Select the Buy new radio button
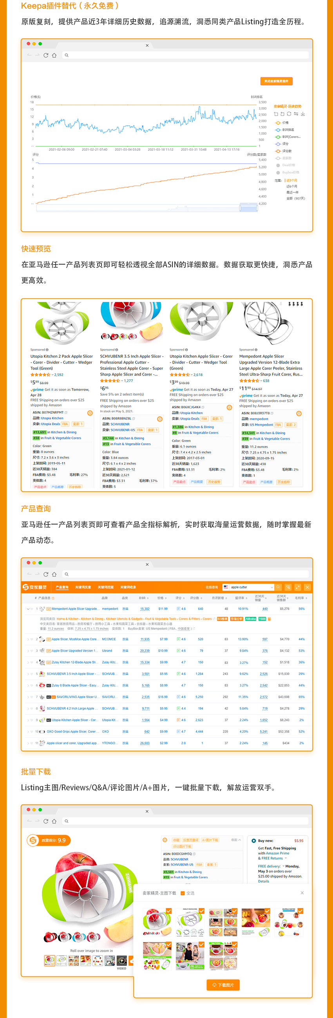333x1018 pixels. (254, 841)
